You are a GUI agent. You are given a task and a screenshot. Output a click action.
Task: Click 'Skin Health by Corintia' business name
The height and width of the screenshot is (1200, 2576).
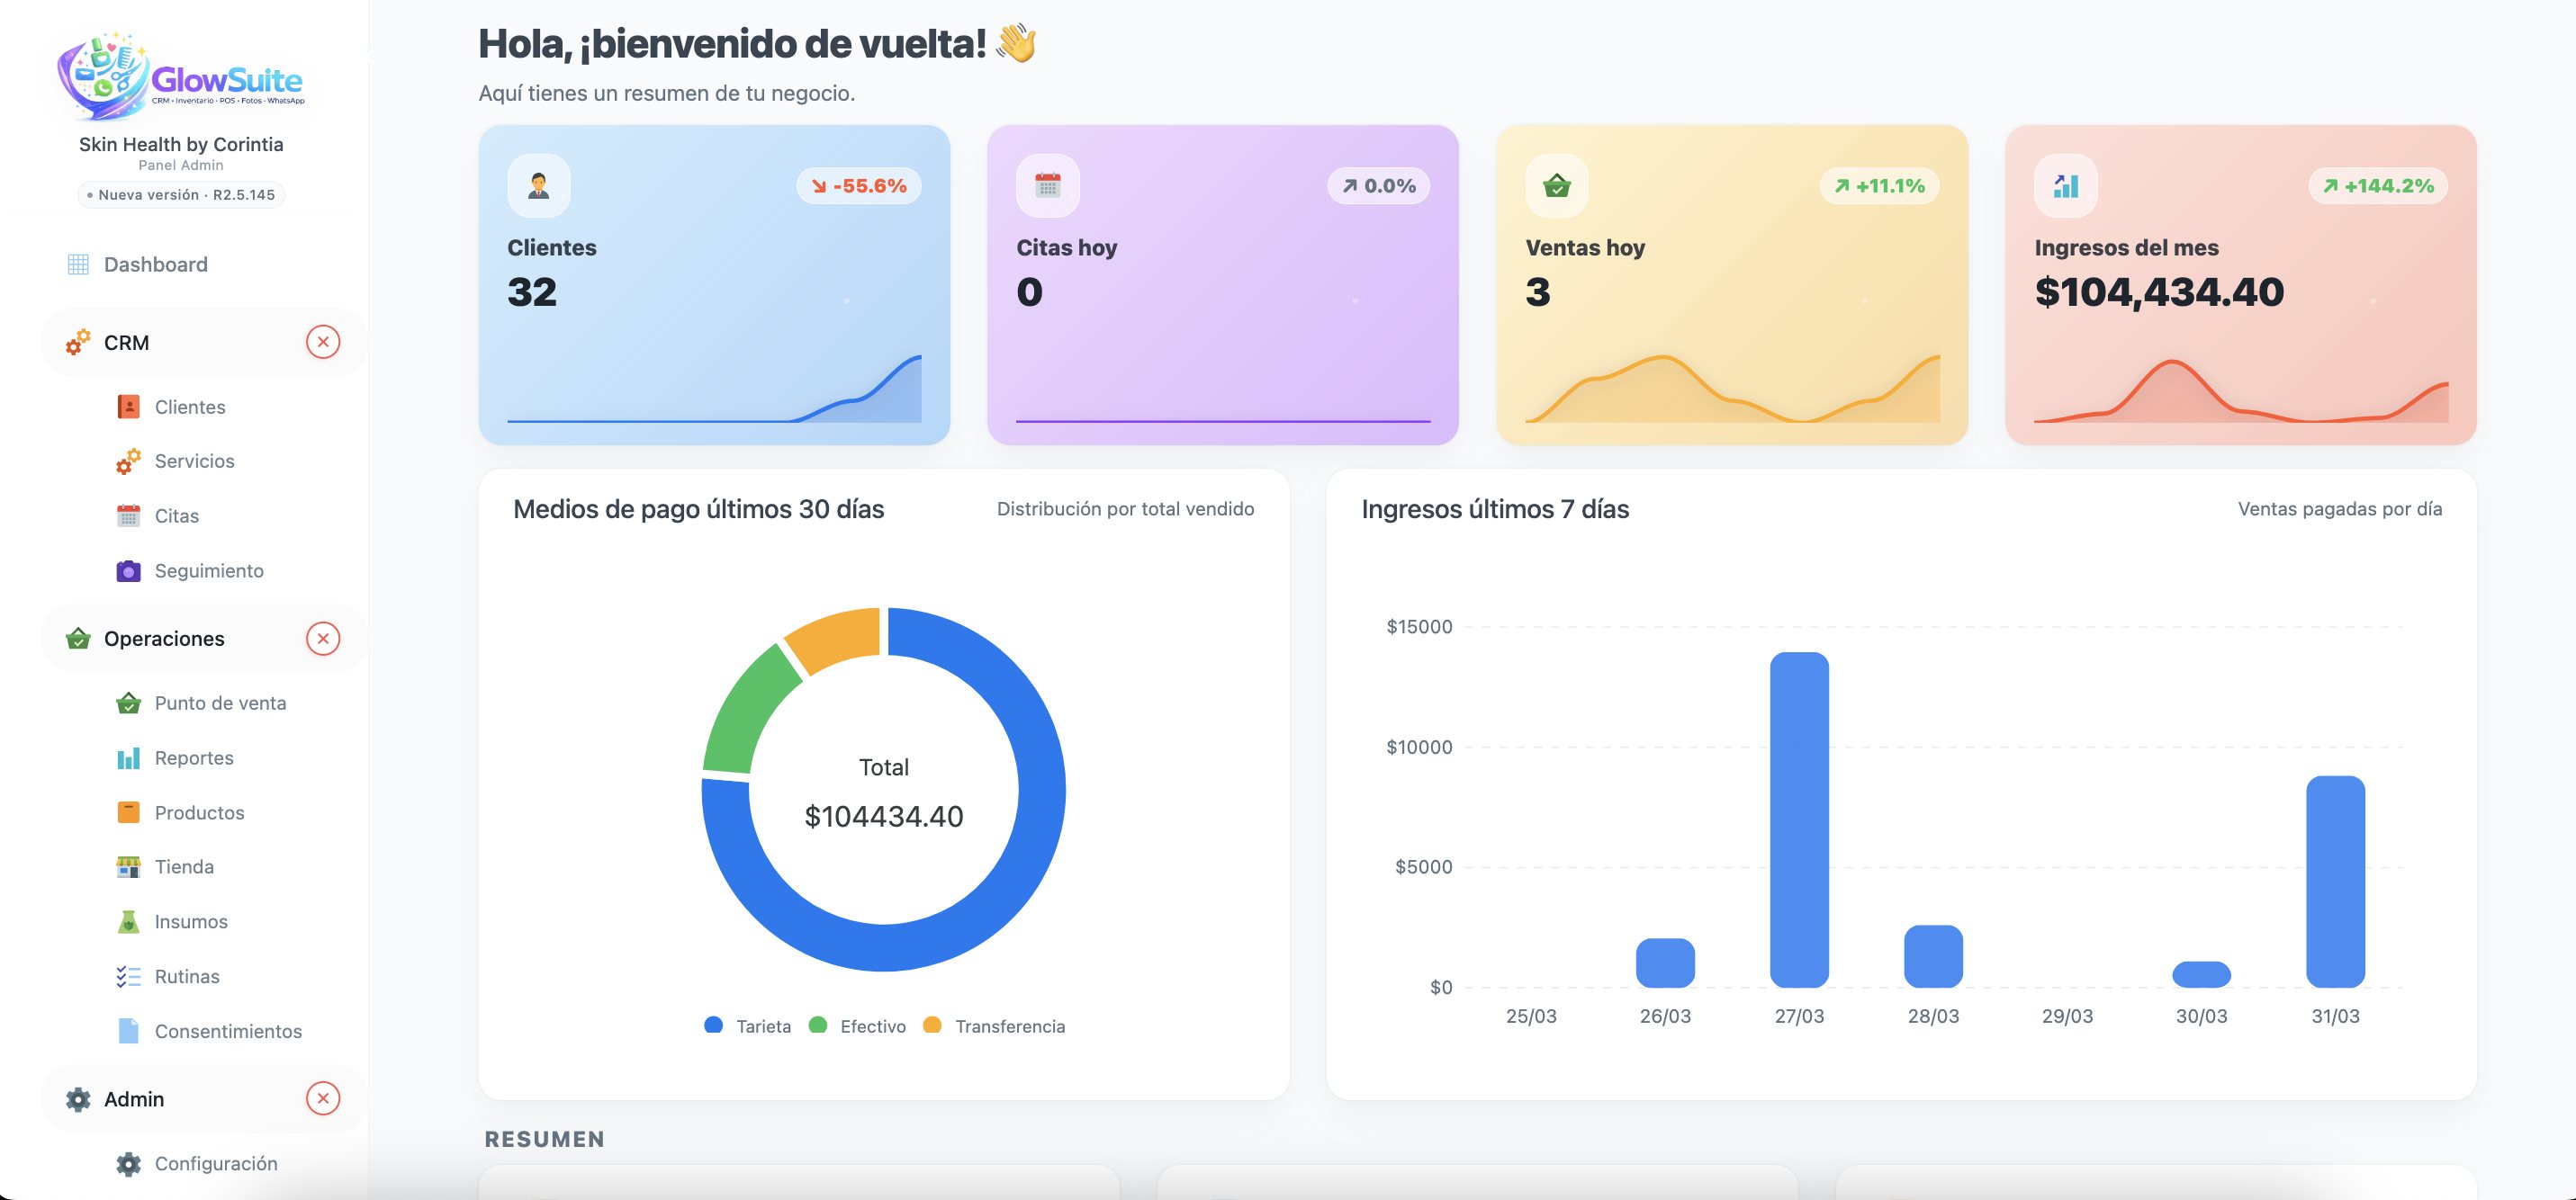point(181,144)
